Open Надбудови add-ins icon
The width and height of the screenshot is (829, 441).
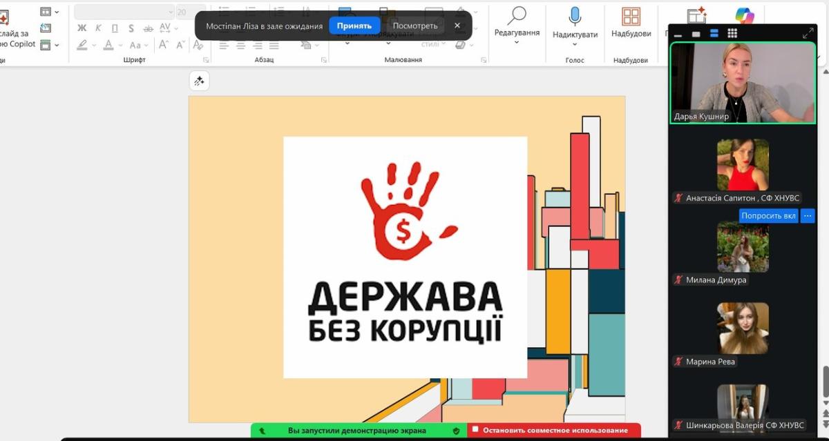coord(631,17)
